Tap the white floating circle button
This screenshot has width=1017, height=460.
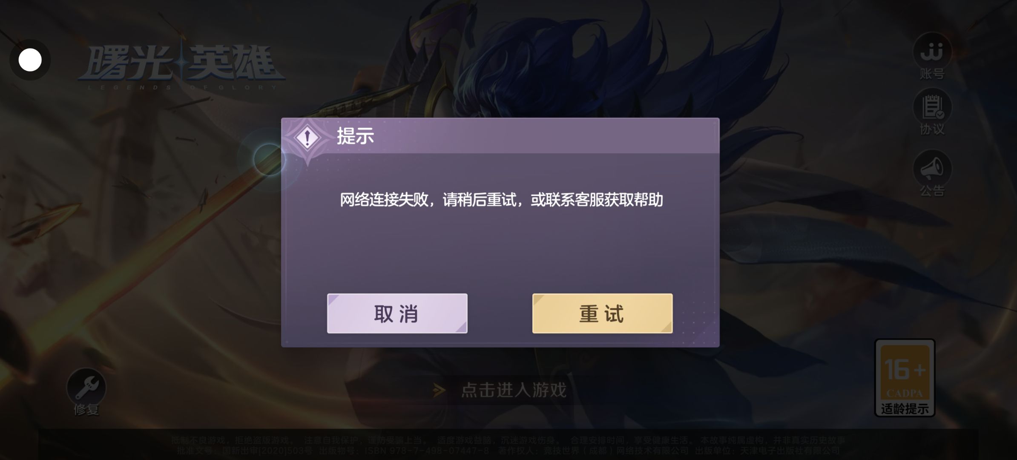coord(30,60)
